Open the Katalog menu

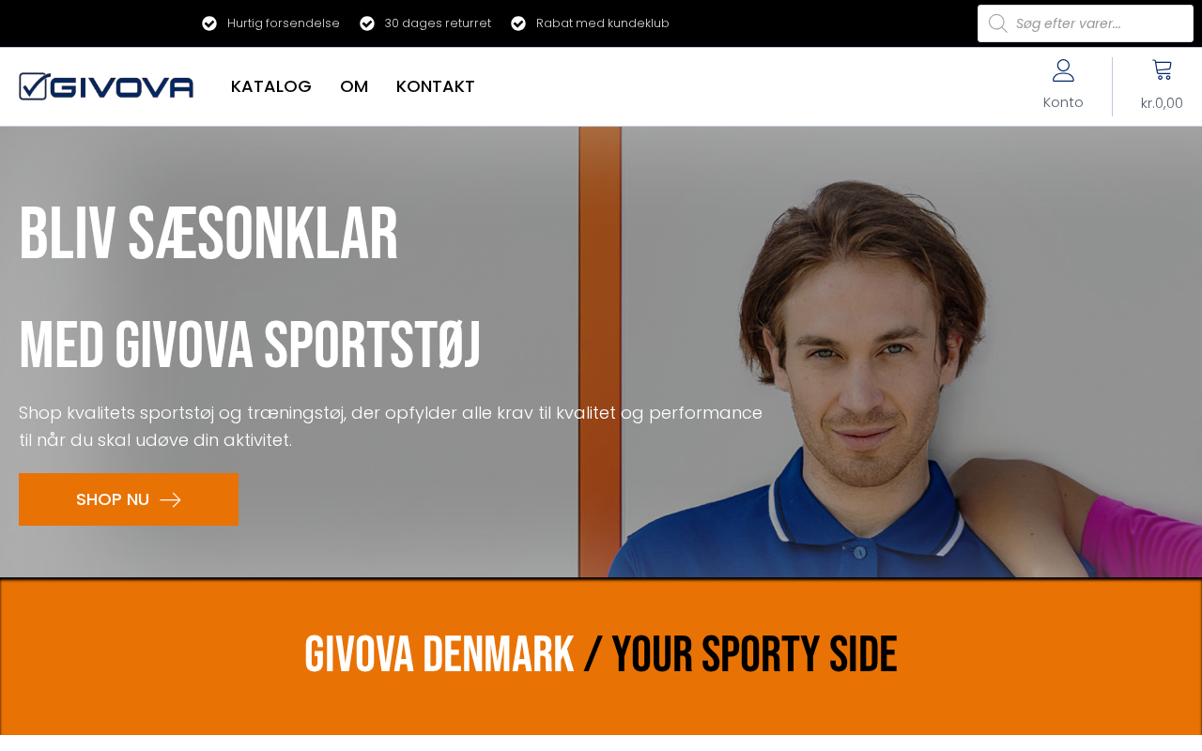[271, 86]
